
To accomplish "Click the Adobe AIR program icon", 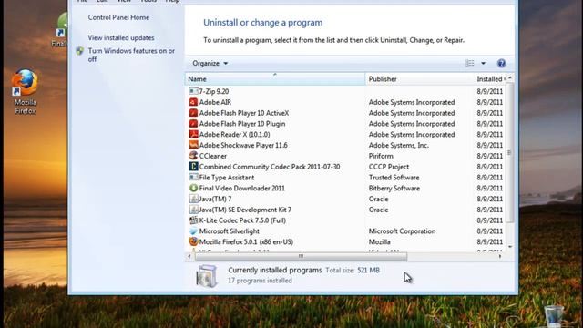I will [x=193, y=102].
